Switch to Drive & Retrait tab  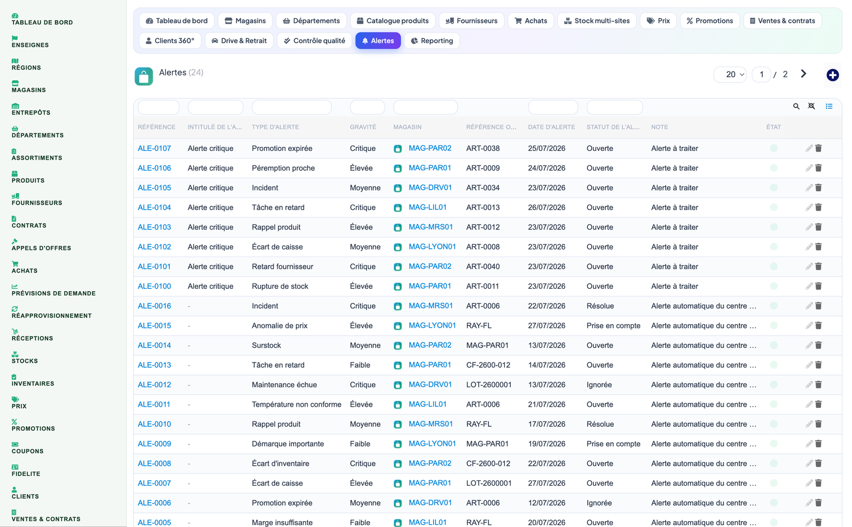click(239, 41)
